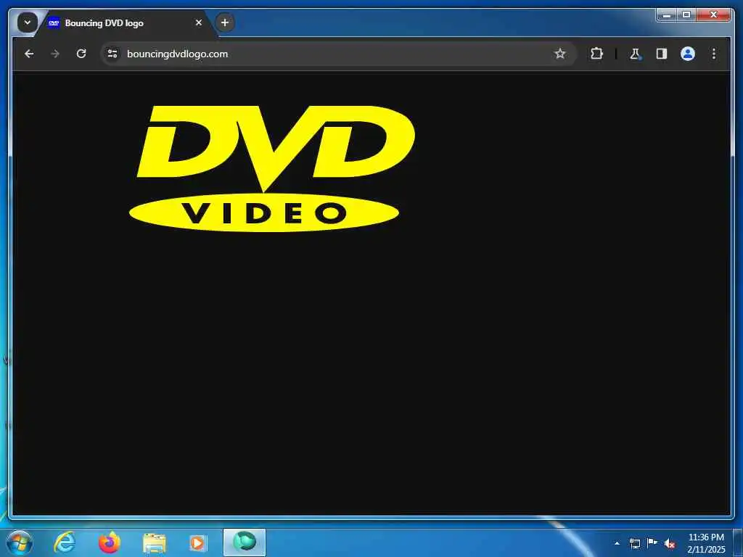Maximize the browser window

[686, 15]
